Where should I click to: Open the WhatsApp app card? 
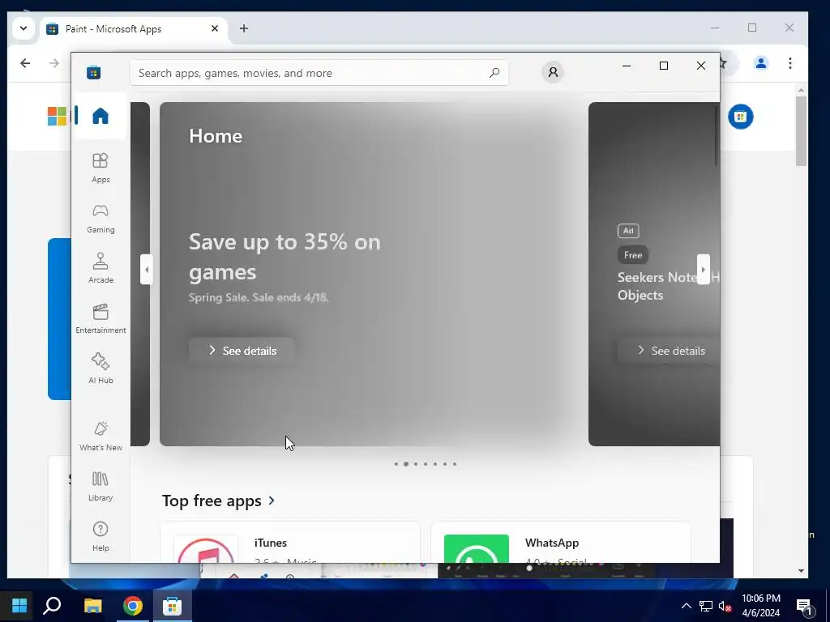[561, 542]
